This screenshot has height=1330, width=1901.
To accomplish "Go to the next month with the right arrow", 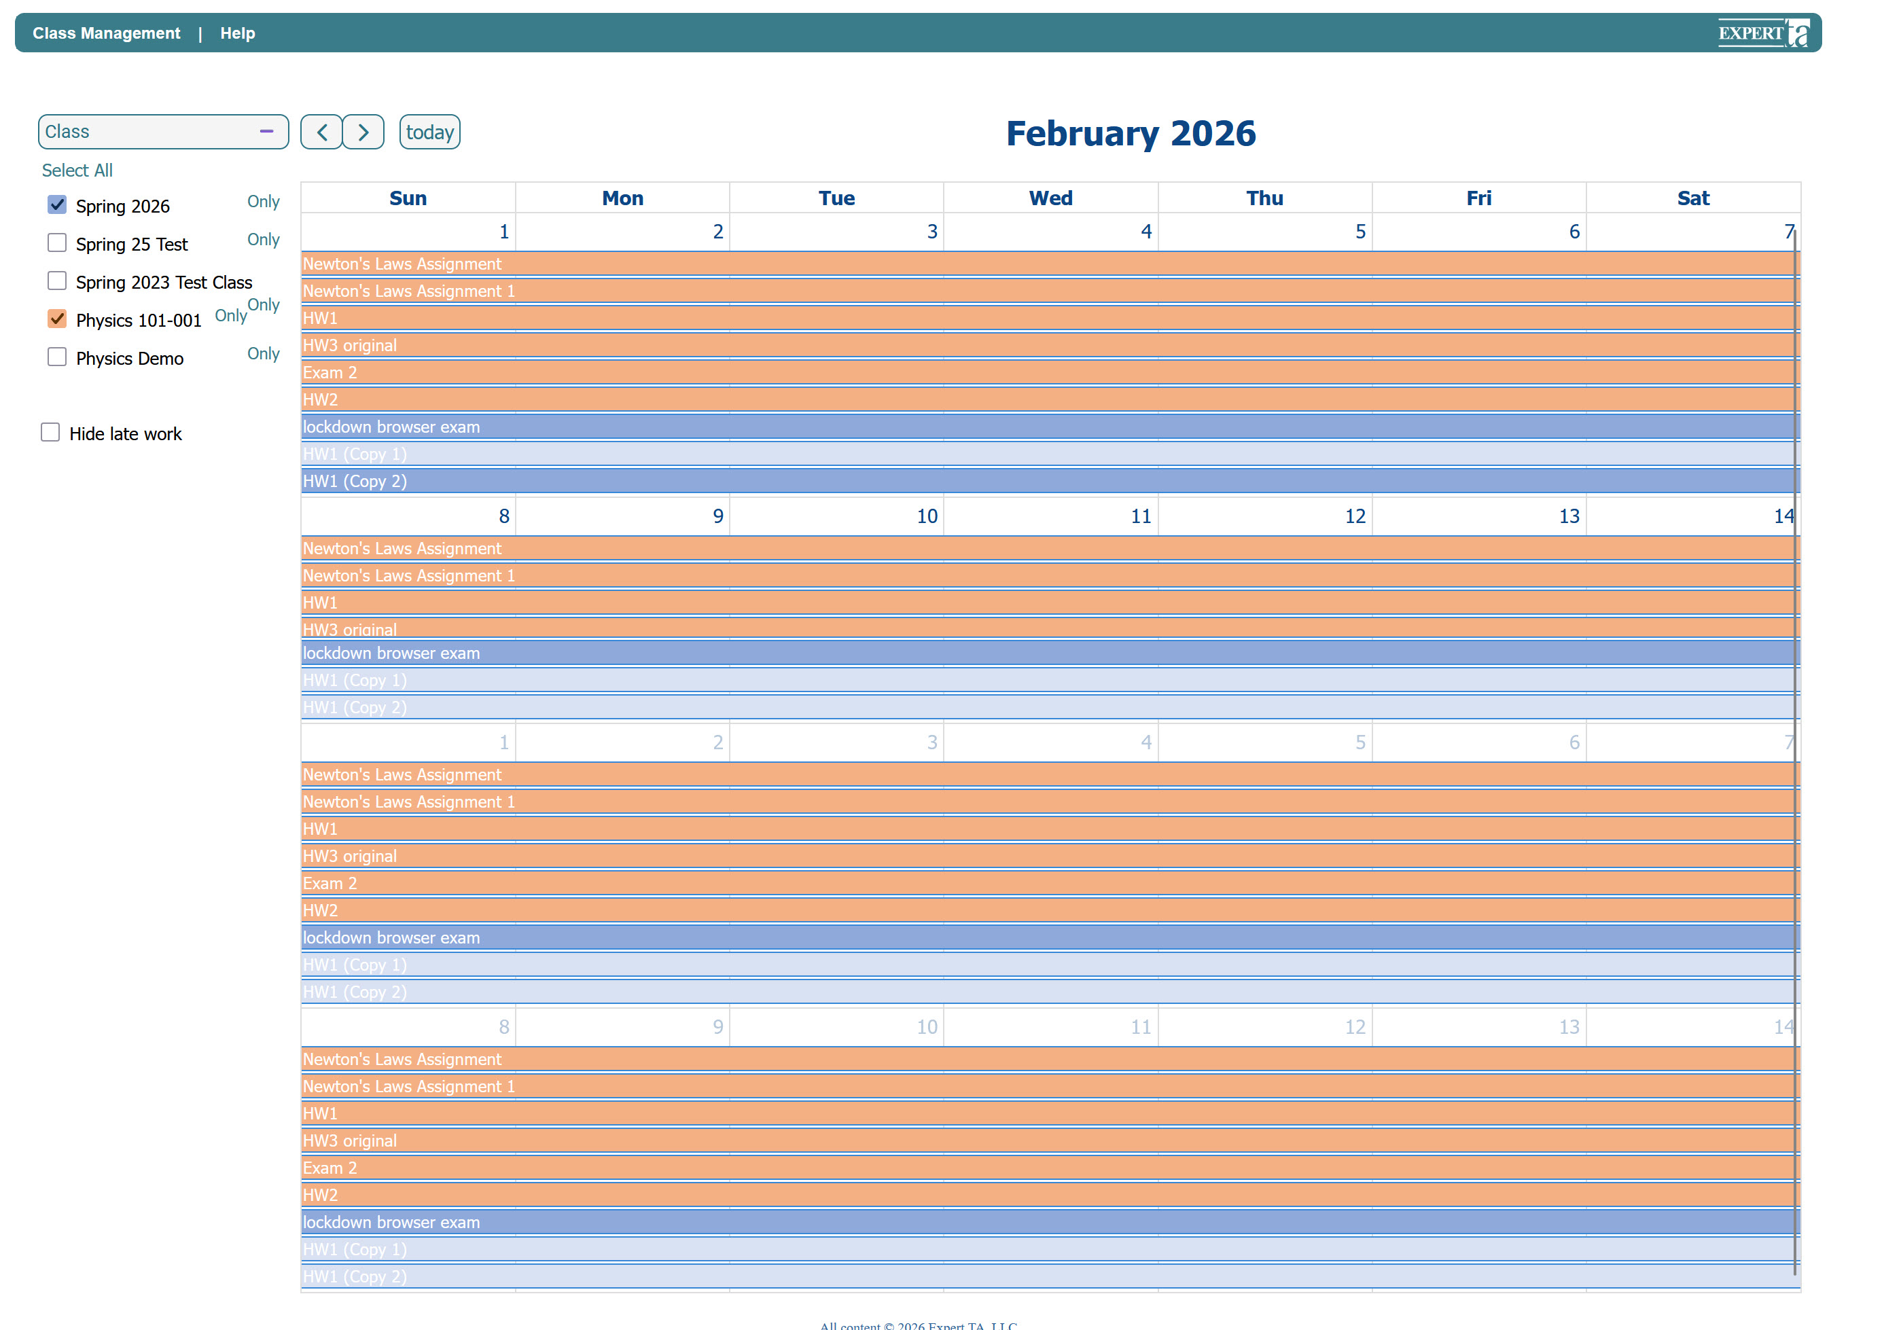I will click(363, 132).
